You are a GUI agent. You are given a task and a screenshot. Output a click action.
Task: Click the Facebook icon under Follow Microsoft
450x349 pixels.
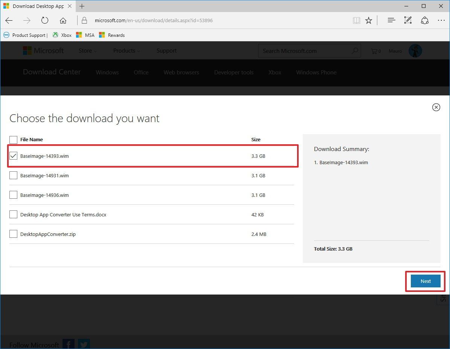click(68, 344)
